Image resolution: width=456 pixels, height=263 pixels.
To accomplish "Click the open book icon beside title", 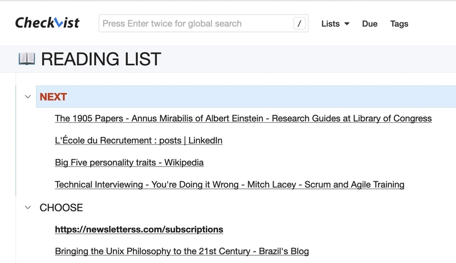I will [26, 59].
